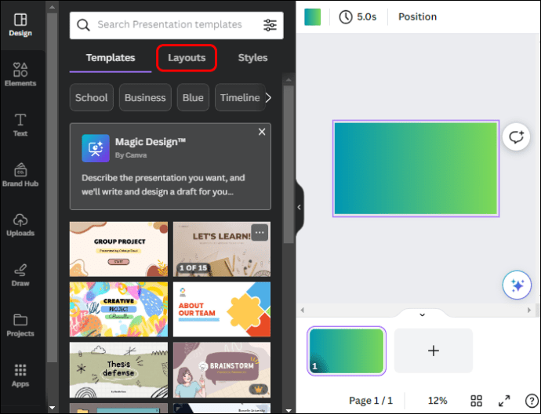The width and height of the screenshot is (541, 414).
Task: Select the Brainstorm template
Action: (222, 370)
